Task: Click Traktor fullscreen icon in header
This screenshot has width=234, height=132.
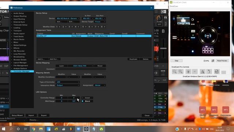Action: pos(156,12)
